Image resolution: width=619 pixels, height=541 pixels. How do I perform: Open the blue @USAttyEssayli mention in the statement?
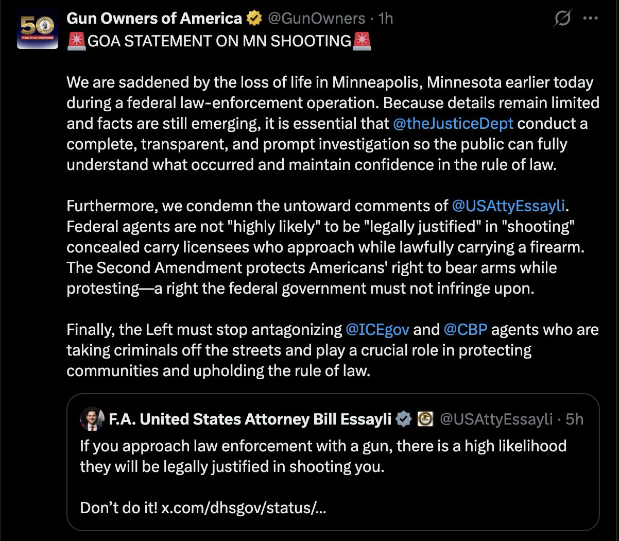click(509, 206)
